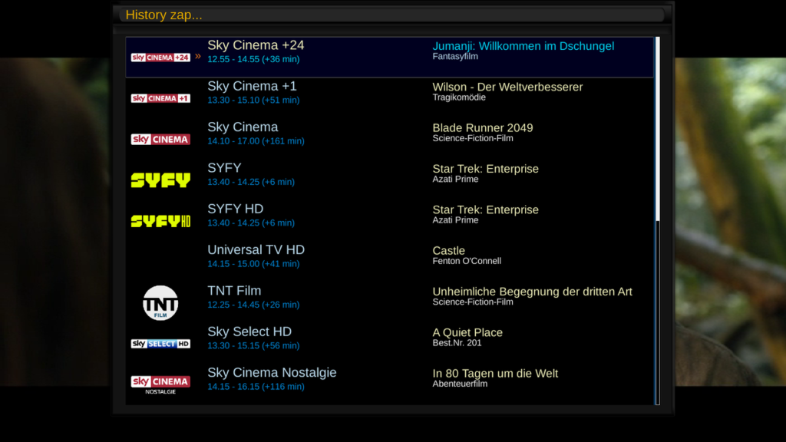This screenshot has width=786, height=442.
Task: Click the Fenton O'Connell episode subtitle
Action: pos(467,261)
